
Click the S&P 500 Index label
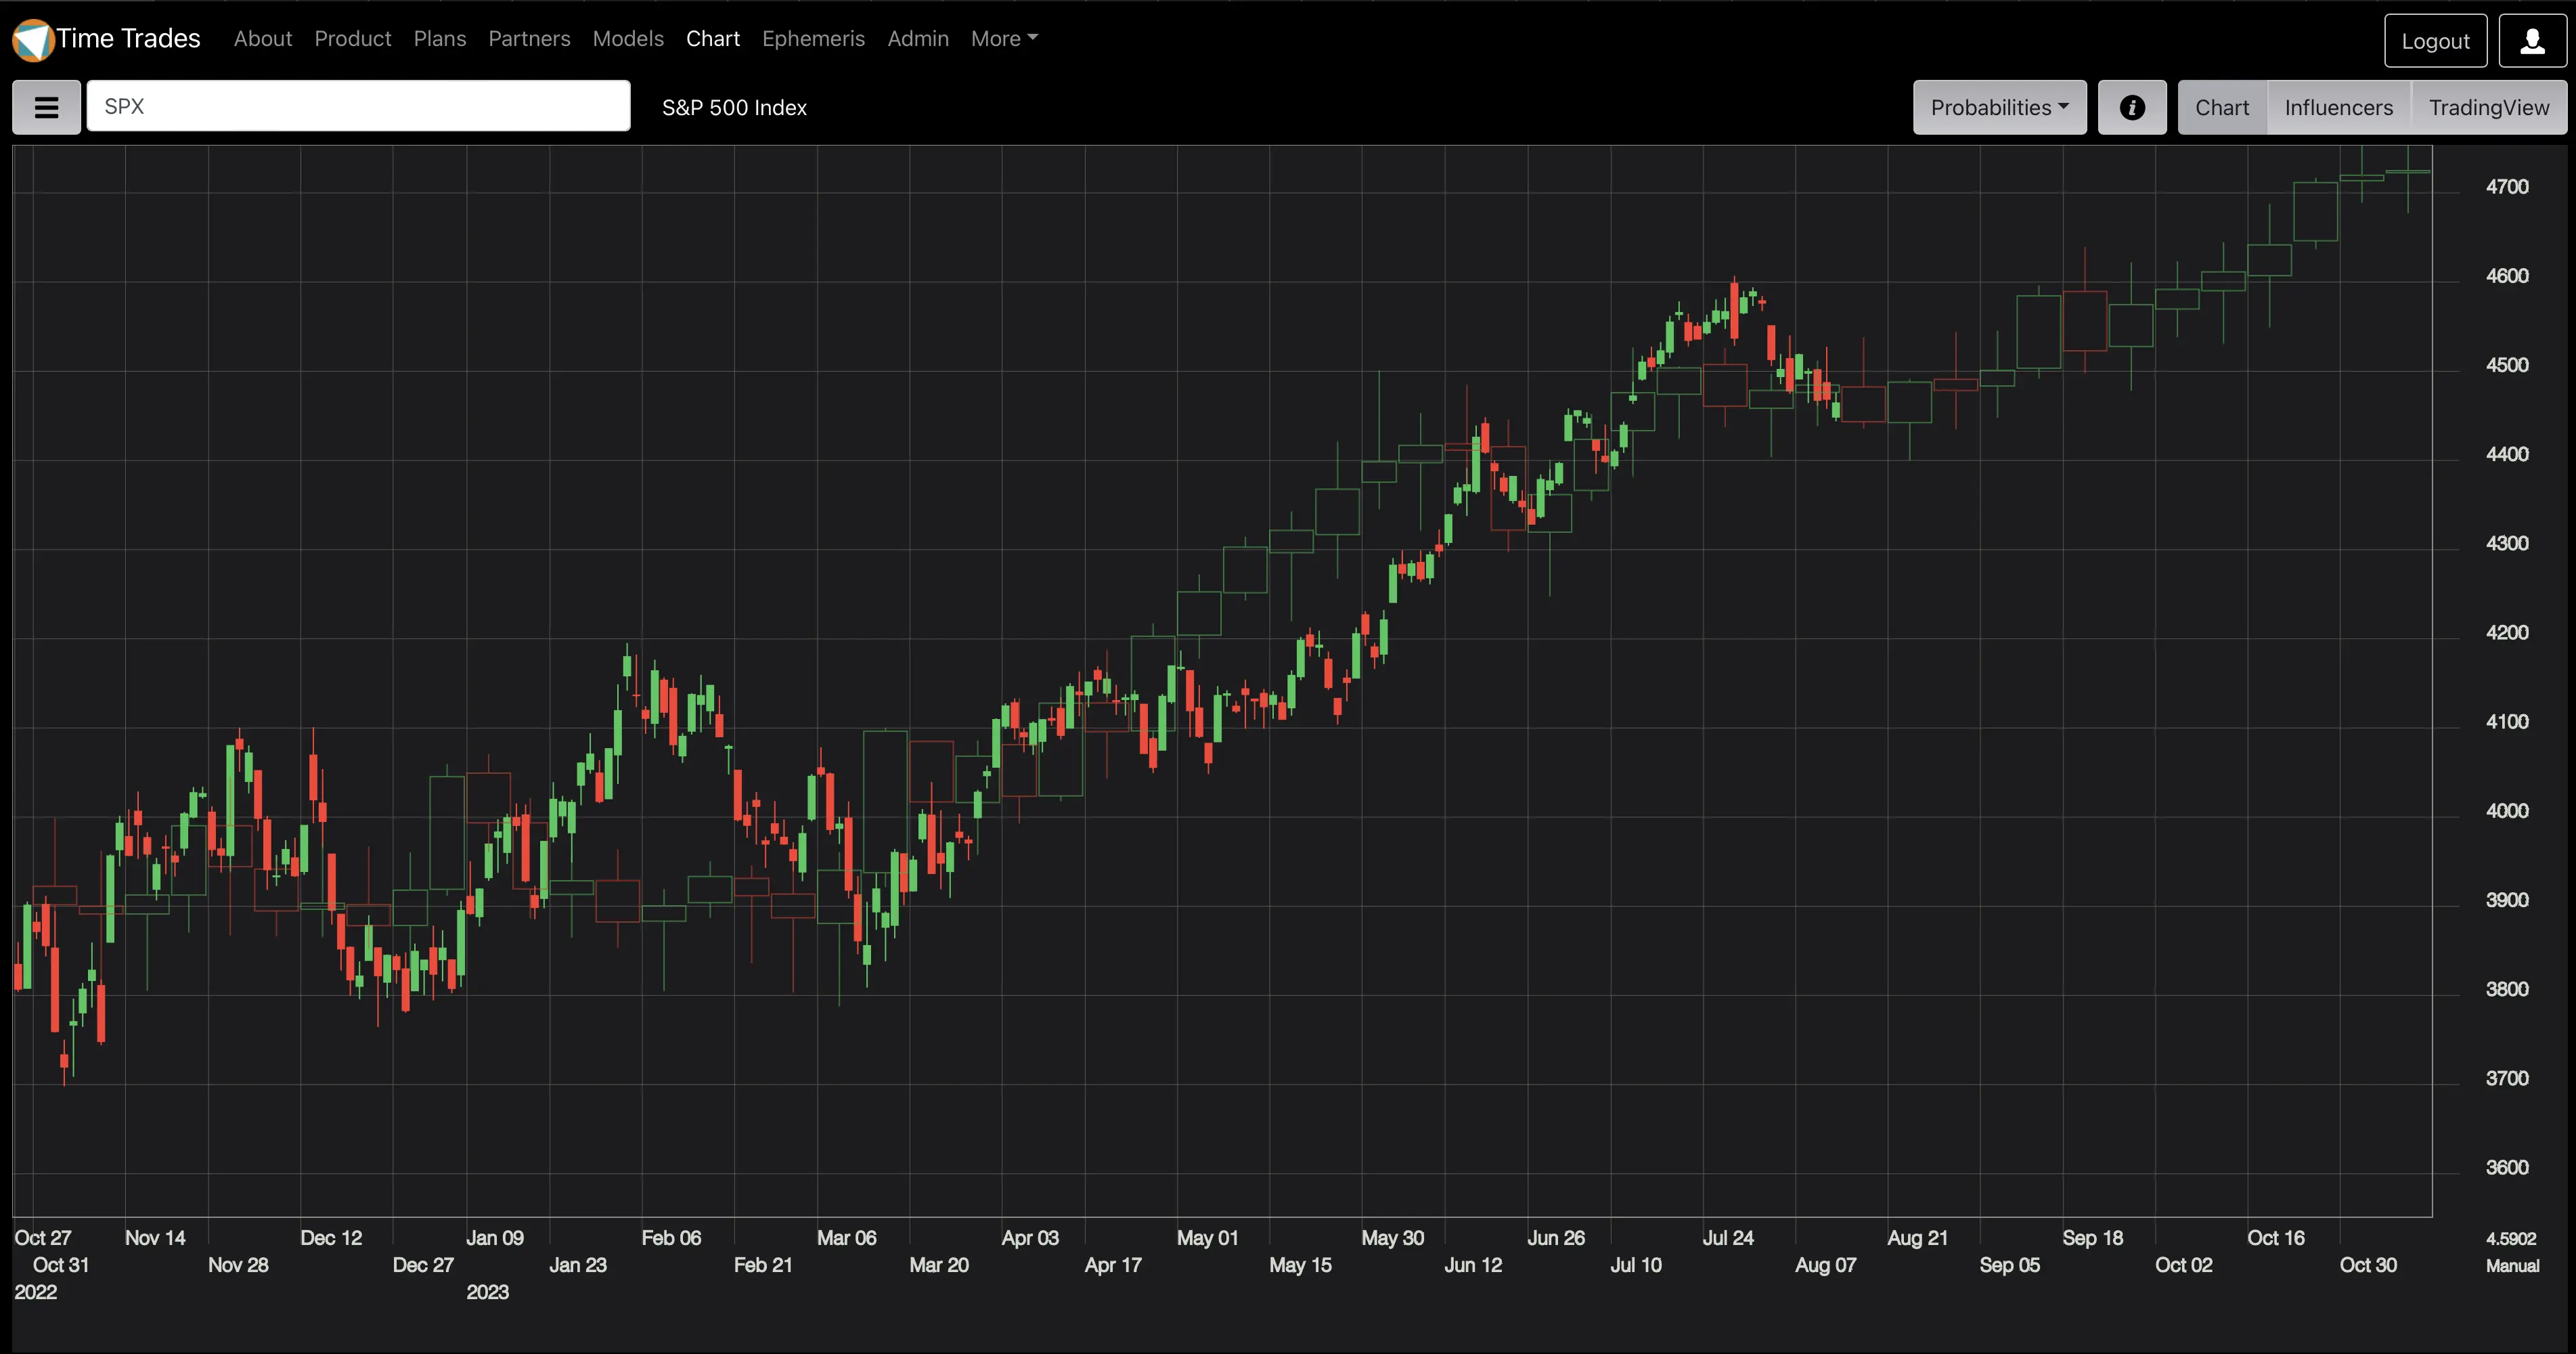pos(734,107)
